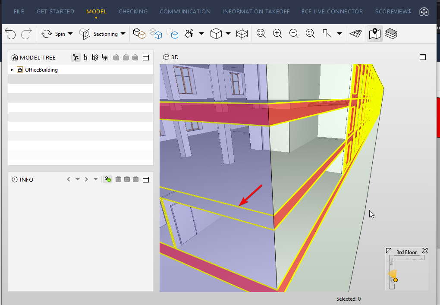Switch to the COMMUNICATION tab
The height and width of the screenshot is (305, 440).
(185, 12)
